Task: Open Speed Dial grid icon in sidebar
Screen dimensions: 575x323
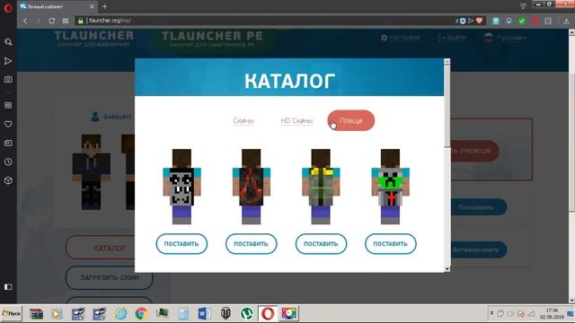Action: coord(8,106)
